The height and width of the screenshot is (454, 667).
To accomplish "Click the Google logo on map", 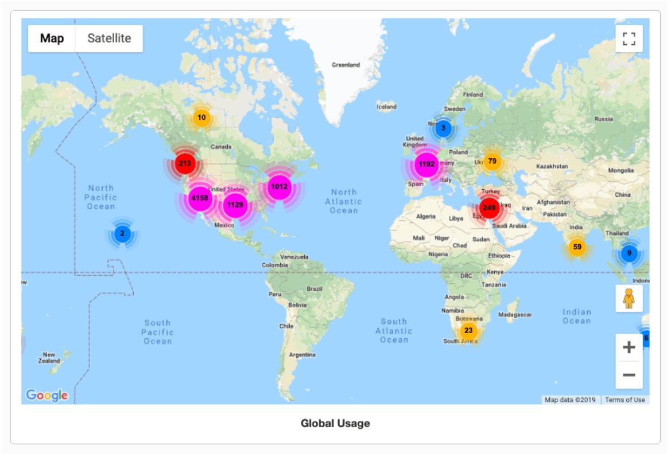I will click(x=47, y=395).
